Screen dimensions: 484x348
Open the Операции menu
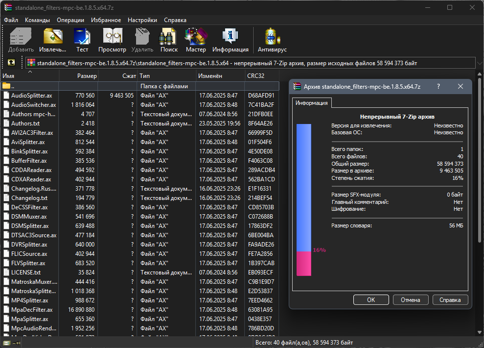coord(70,20)
